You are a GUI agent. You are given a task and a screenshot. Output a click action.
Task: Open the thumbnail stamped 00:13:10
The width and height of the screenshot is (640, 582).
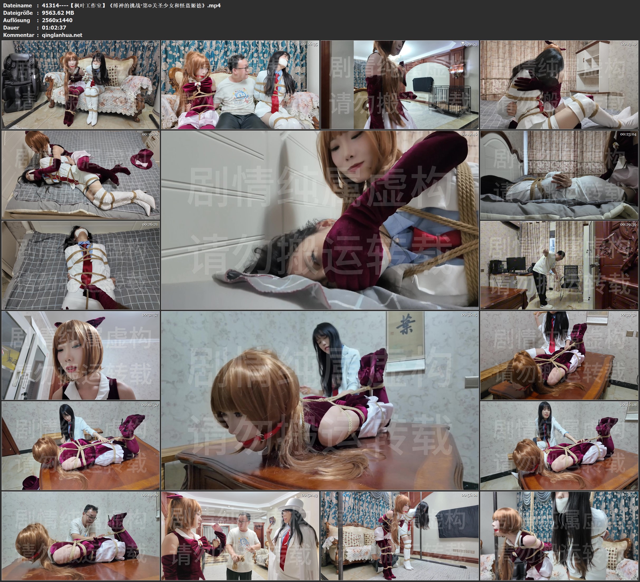[x=559, y=85]
